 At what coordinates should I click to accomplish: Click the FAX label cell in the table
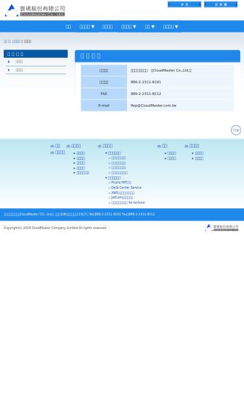(104, 94)
